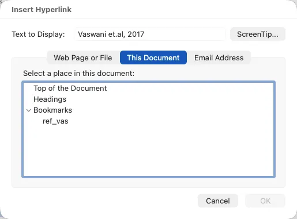Click the panel area below the place list
The width and height of the screenshot is (297, 219).
[148, 183]
